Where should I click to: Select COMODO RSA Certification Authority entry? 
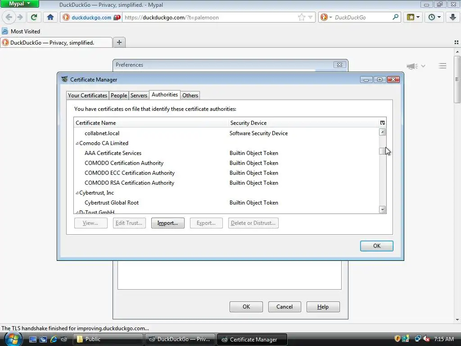(x=226, y=183)
